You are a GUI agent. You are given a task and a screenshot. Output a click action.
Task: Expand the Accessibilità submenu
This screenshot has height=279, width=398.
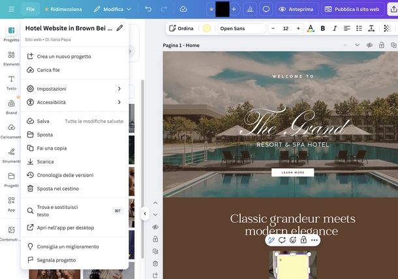coord(74,102)
